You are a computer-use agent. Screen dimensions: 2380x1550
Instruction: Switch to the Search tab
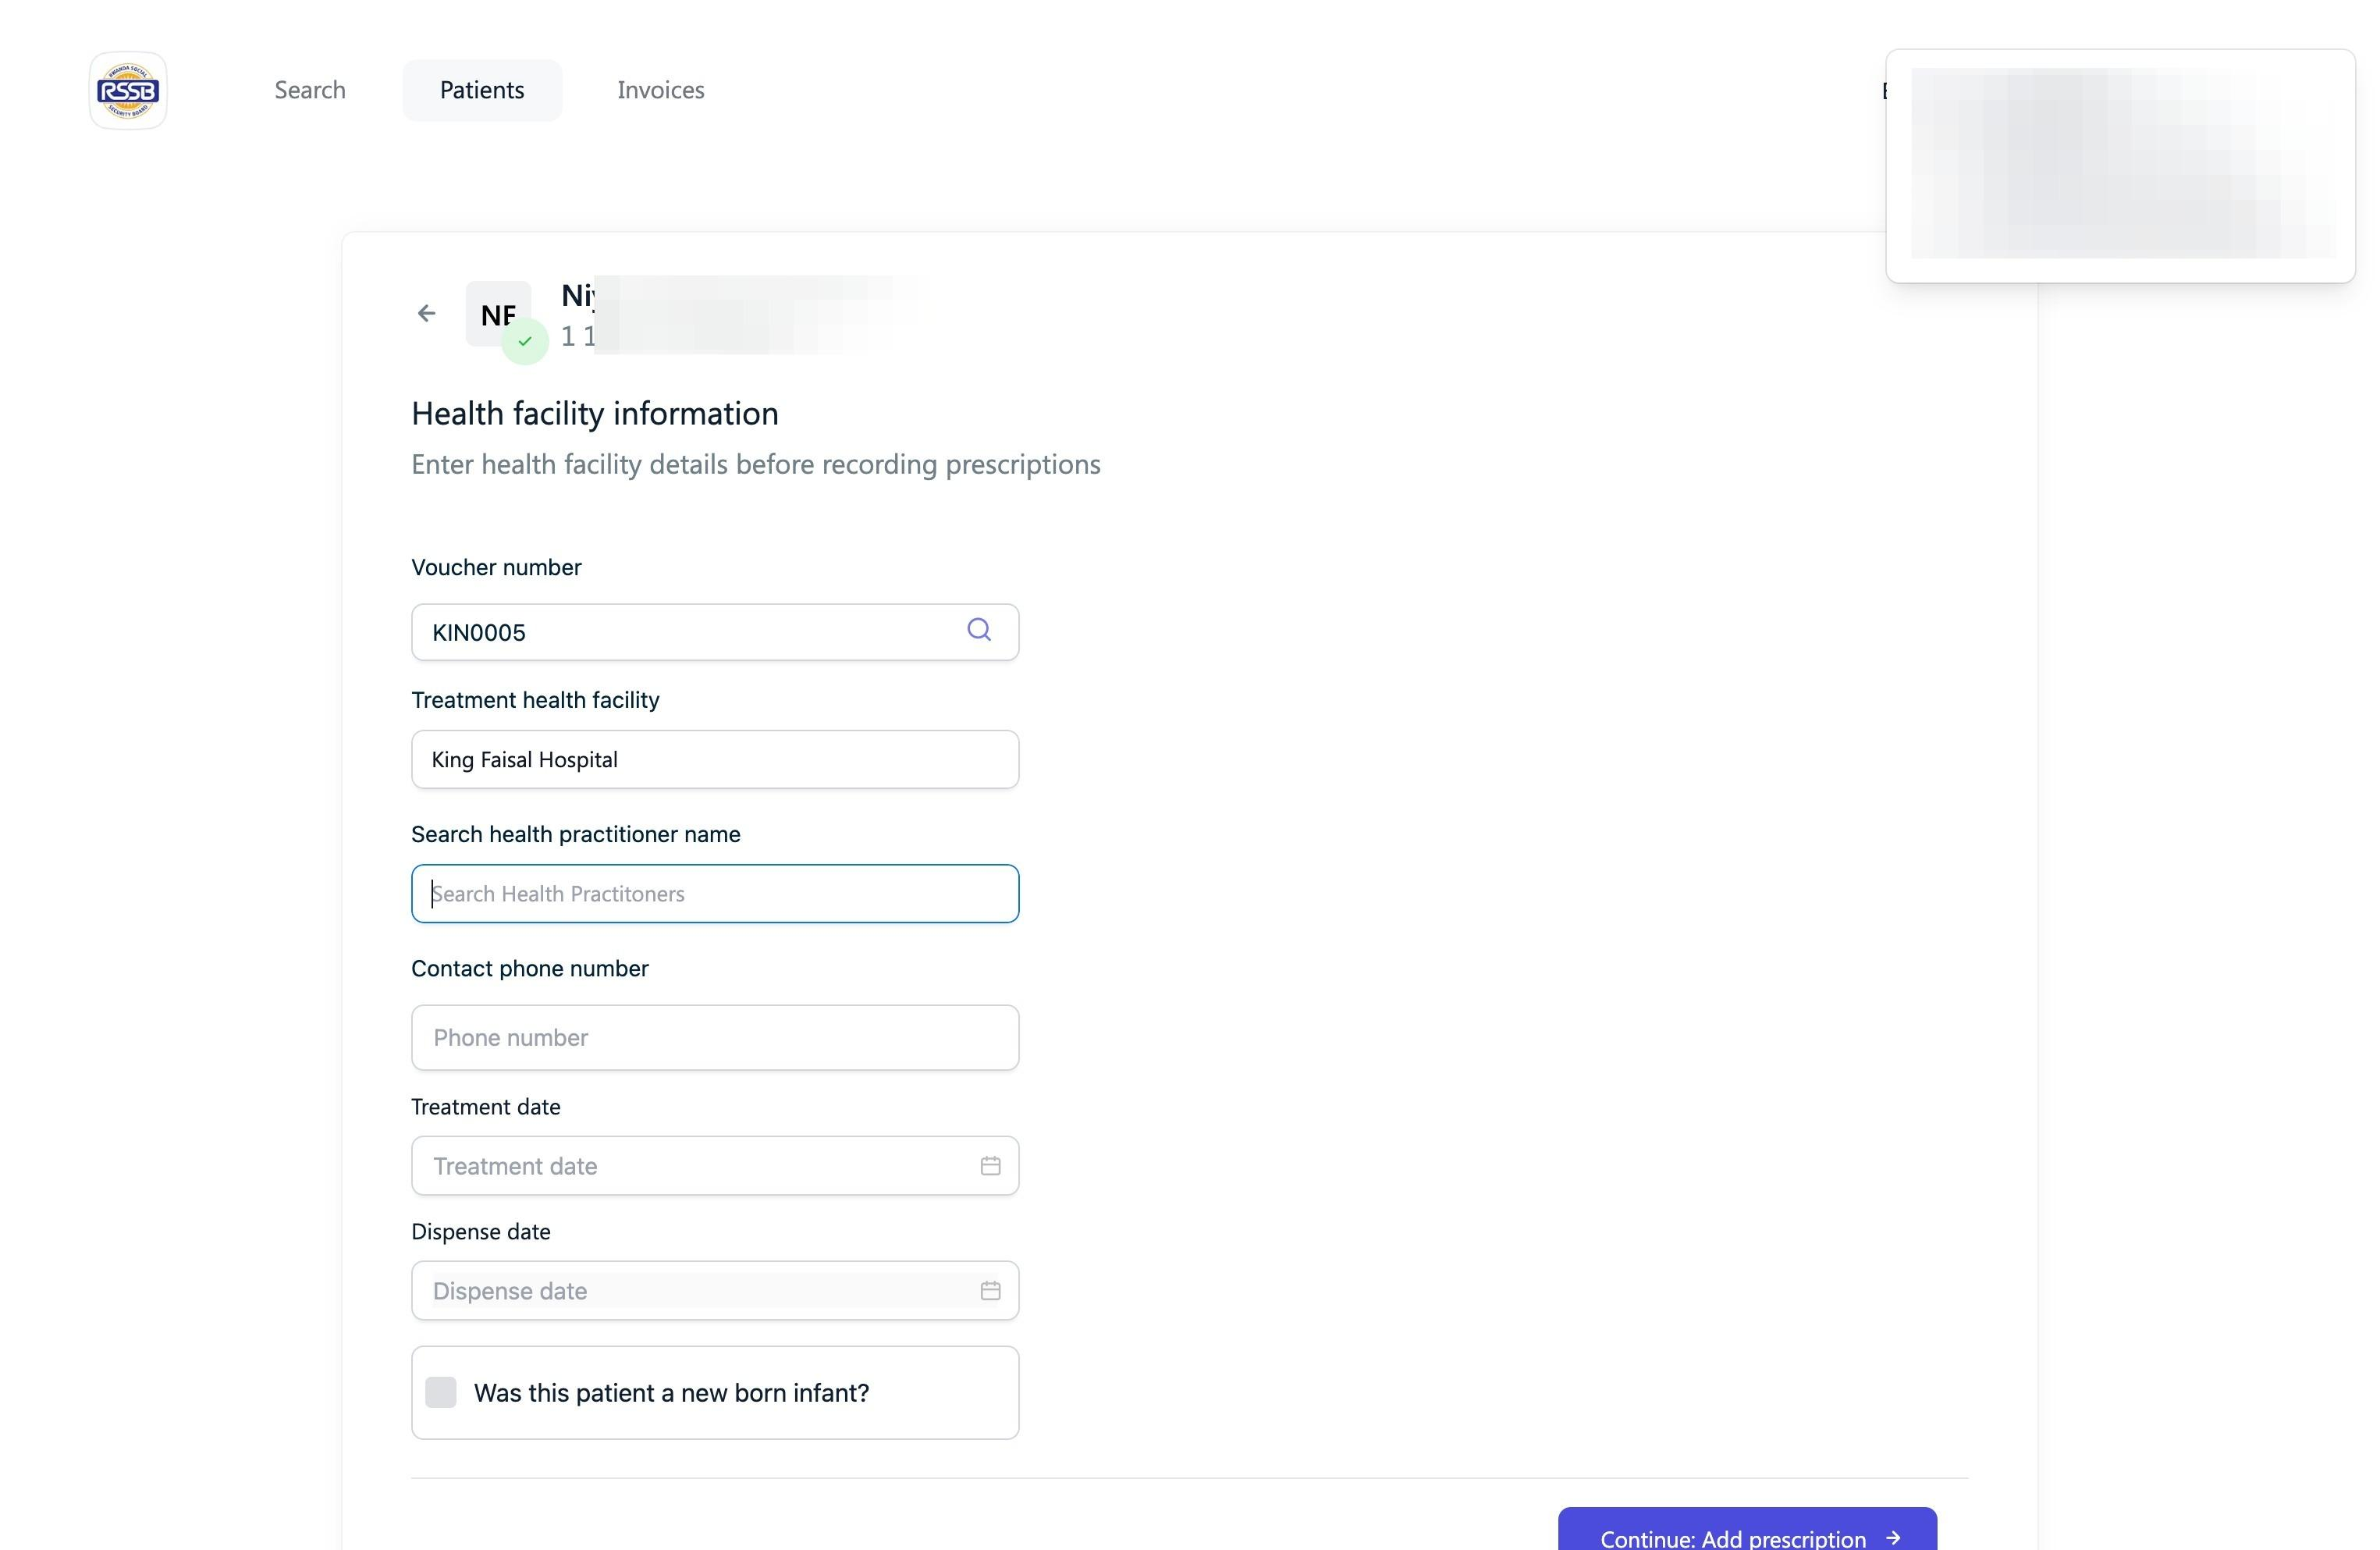310,90
